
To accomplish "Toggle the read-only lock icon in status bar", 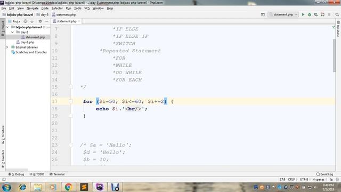I will 331,179.
